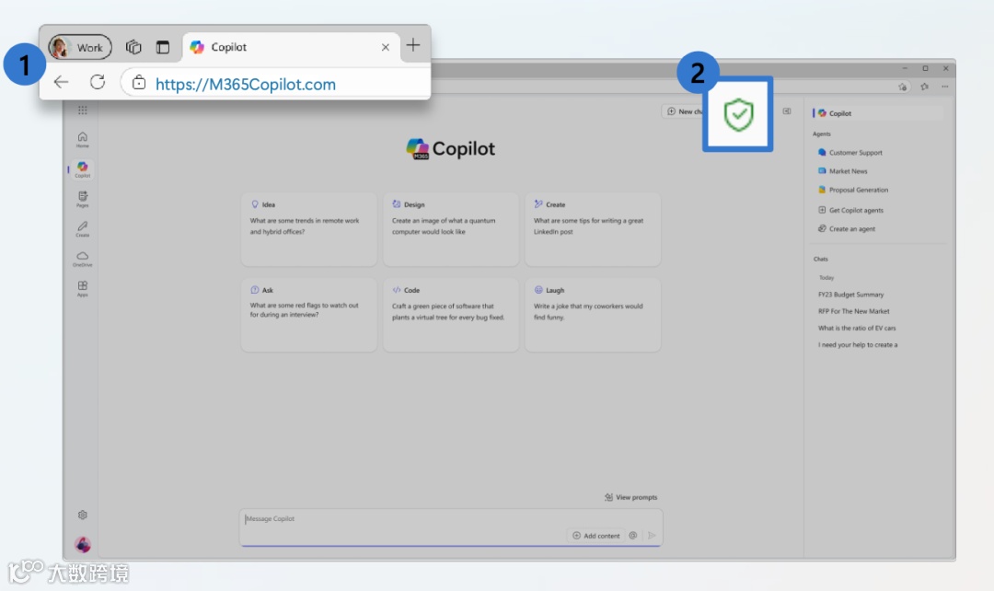994x591 pixels.
Task: Click the M365Copilot.com address bar
Action: (276, 84)
